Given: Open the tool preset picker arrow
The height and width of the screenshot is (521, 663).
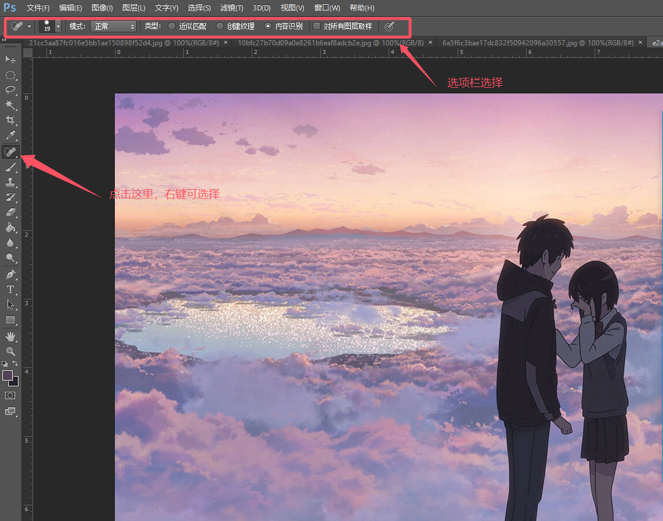Looking at the screenshot, I should tap(29, 26).
